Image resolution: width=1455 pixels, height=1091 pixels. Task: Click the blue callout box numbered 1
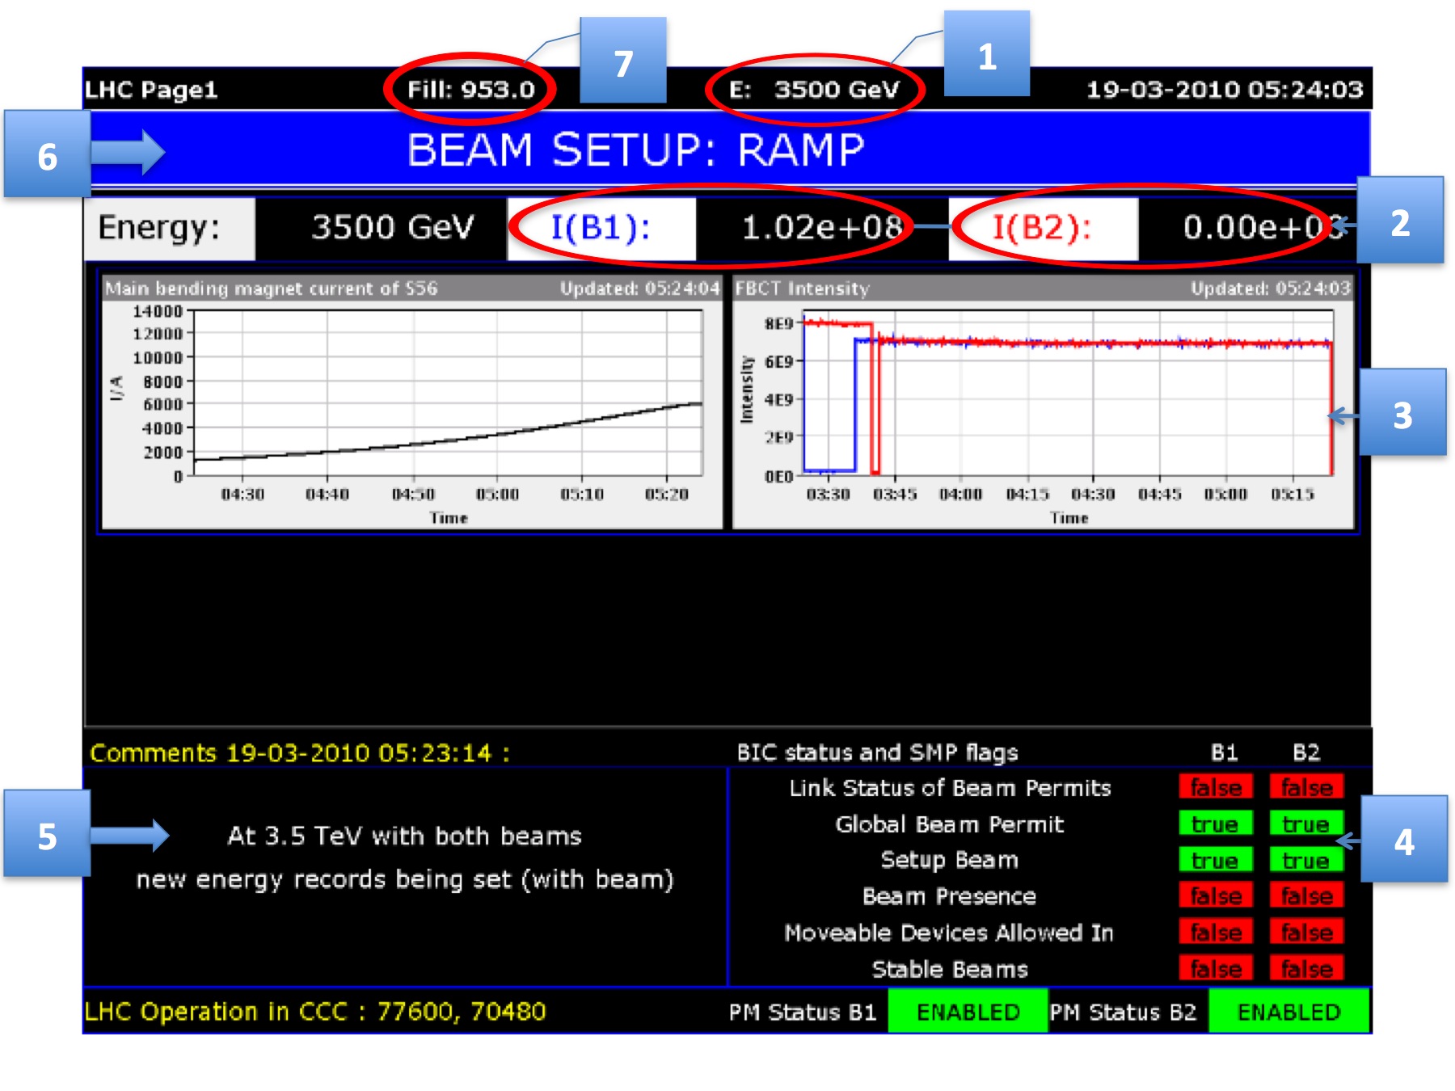point(986,54)
